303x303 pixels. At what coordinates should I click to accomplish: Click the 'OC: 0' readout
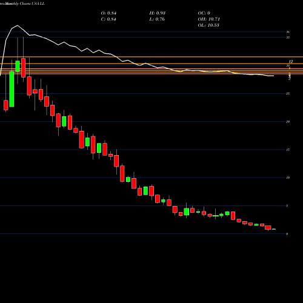coord(204,13)
